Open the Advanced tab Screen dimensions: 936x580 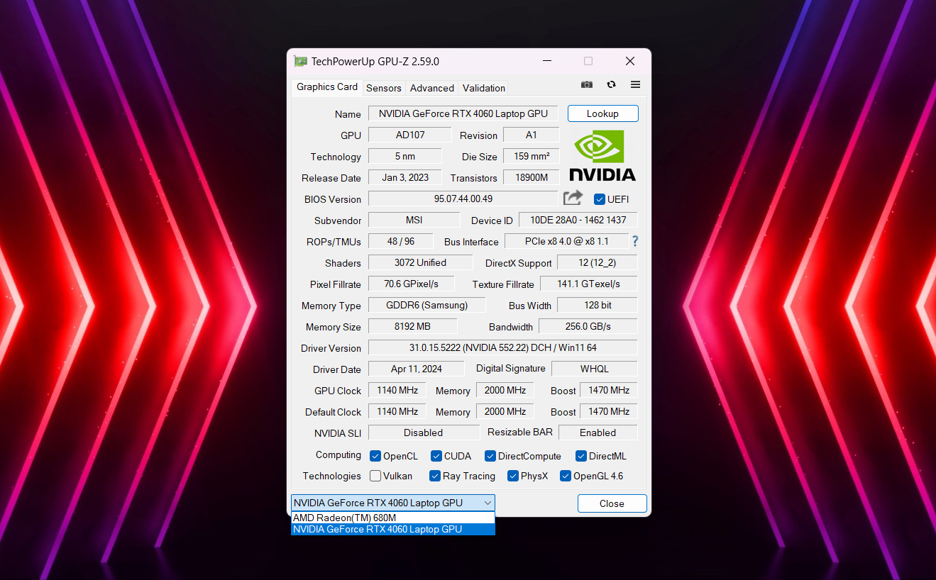coord(432,89)
